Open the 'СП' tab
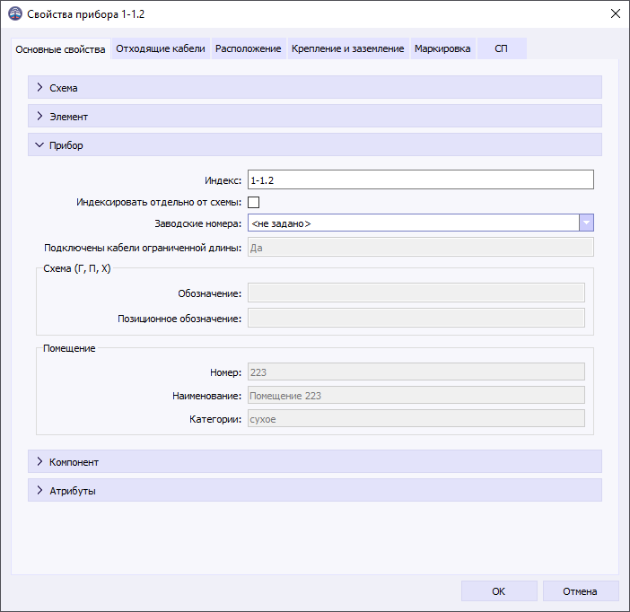630x612 pixels. pos(501,48)
